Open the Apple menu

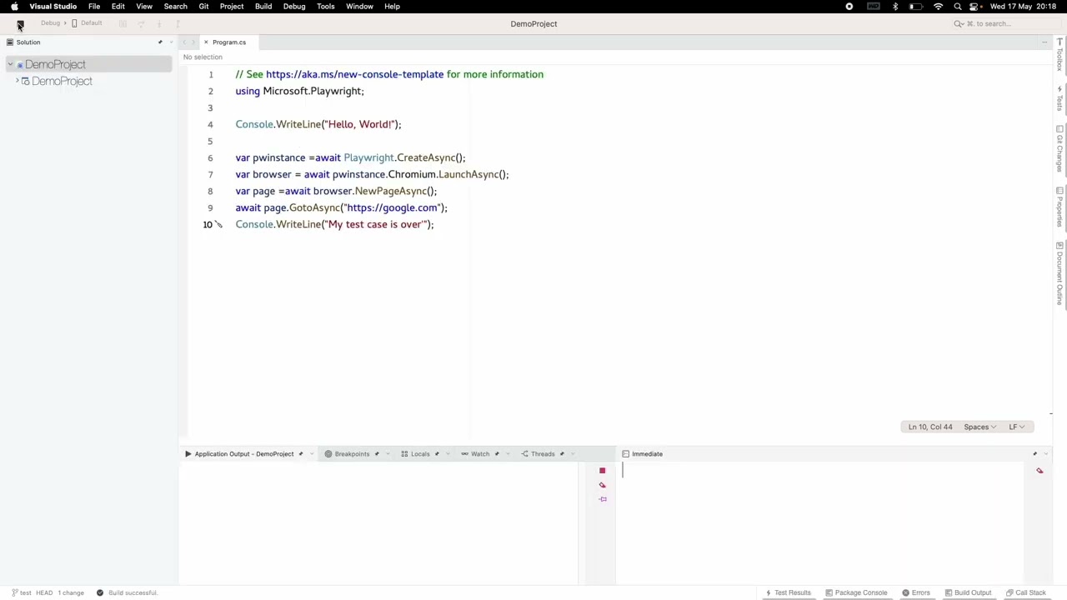[14, 6]
